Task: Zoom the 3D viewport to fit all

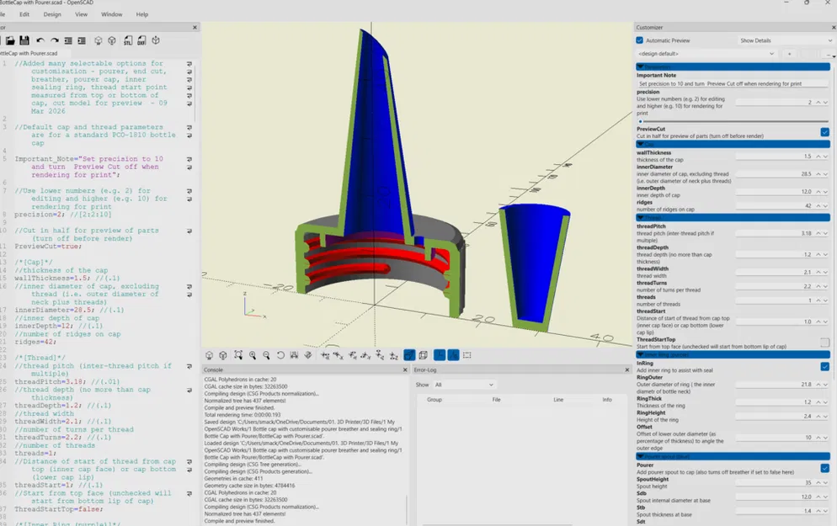Action: [x=237, y=353]
